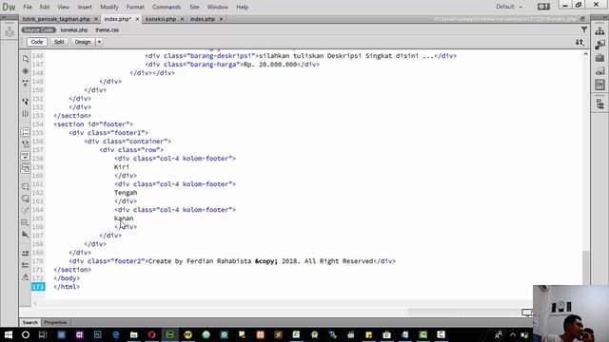Restore down the document window icon
The height and width of the screenshot is (342, 609).
582,19
